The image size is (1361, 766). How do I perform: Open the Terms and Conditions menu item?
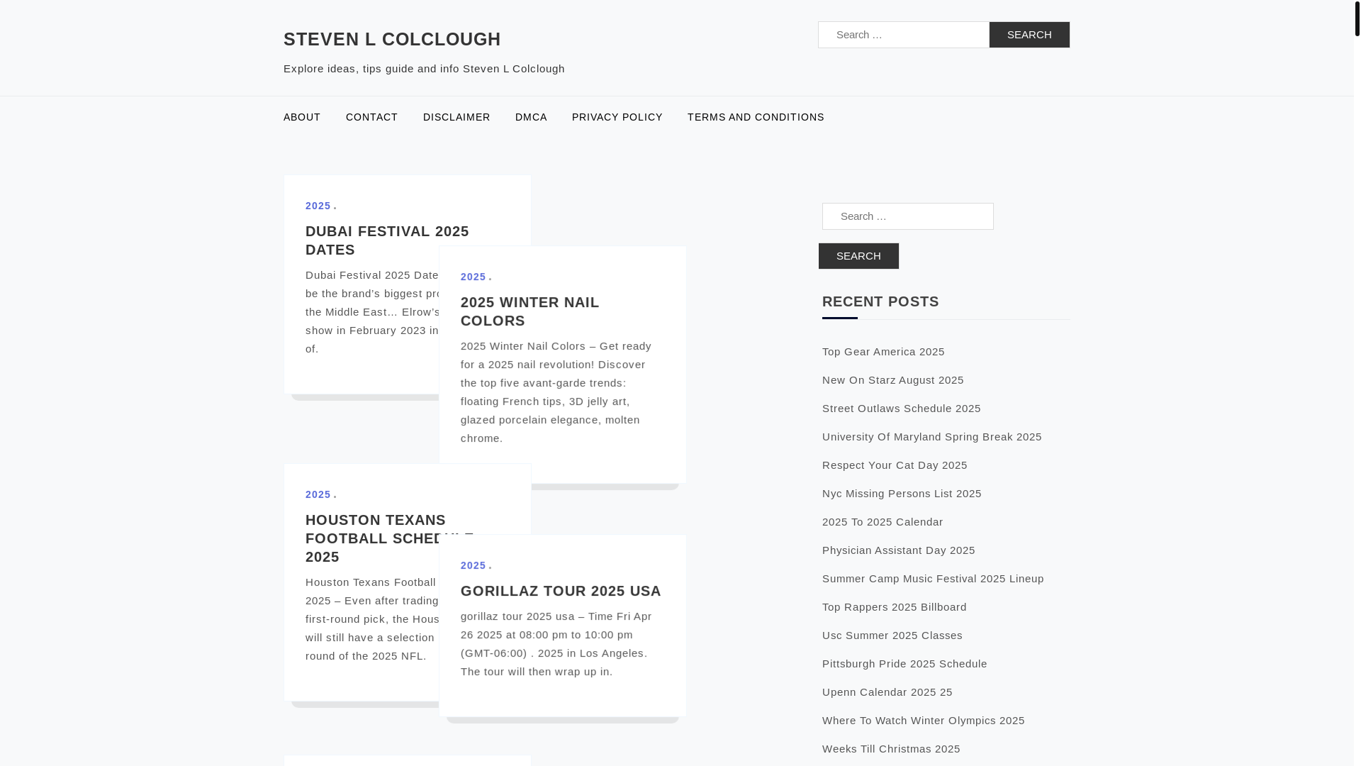click(756, 117)
